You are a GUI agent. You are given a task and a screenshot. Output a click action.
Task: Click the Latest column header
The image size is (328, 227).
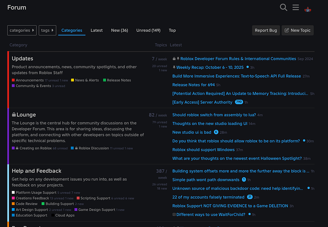tap(176, 45)
